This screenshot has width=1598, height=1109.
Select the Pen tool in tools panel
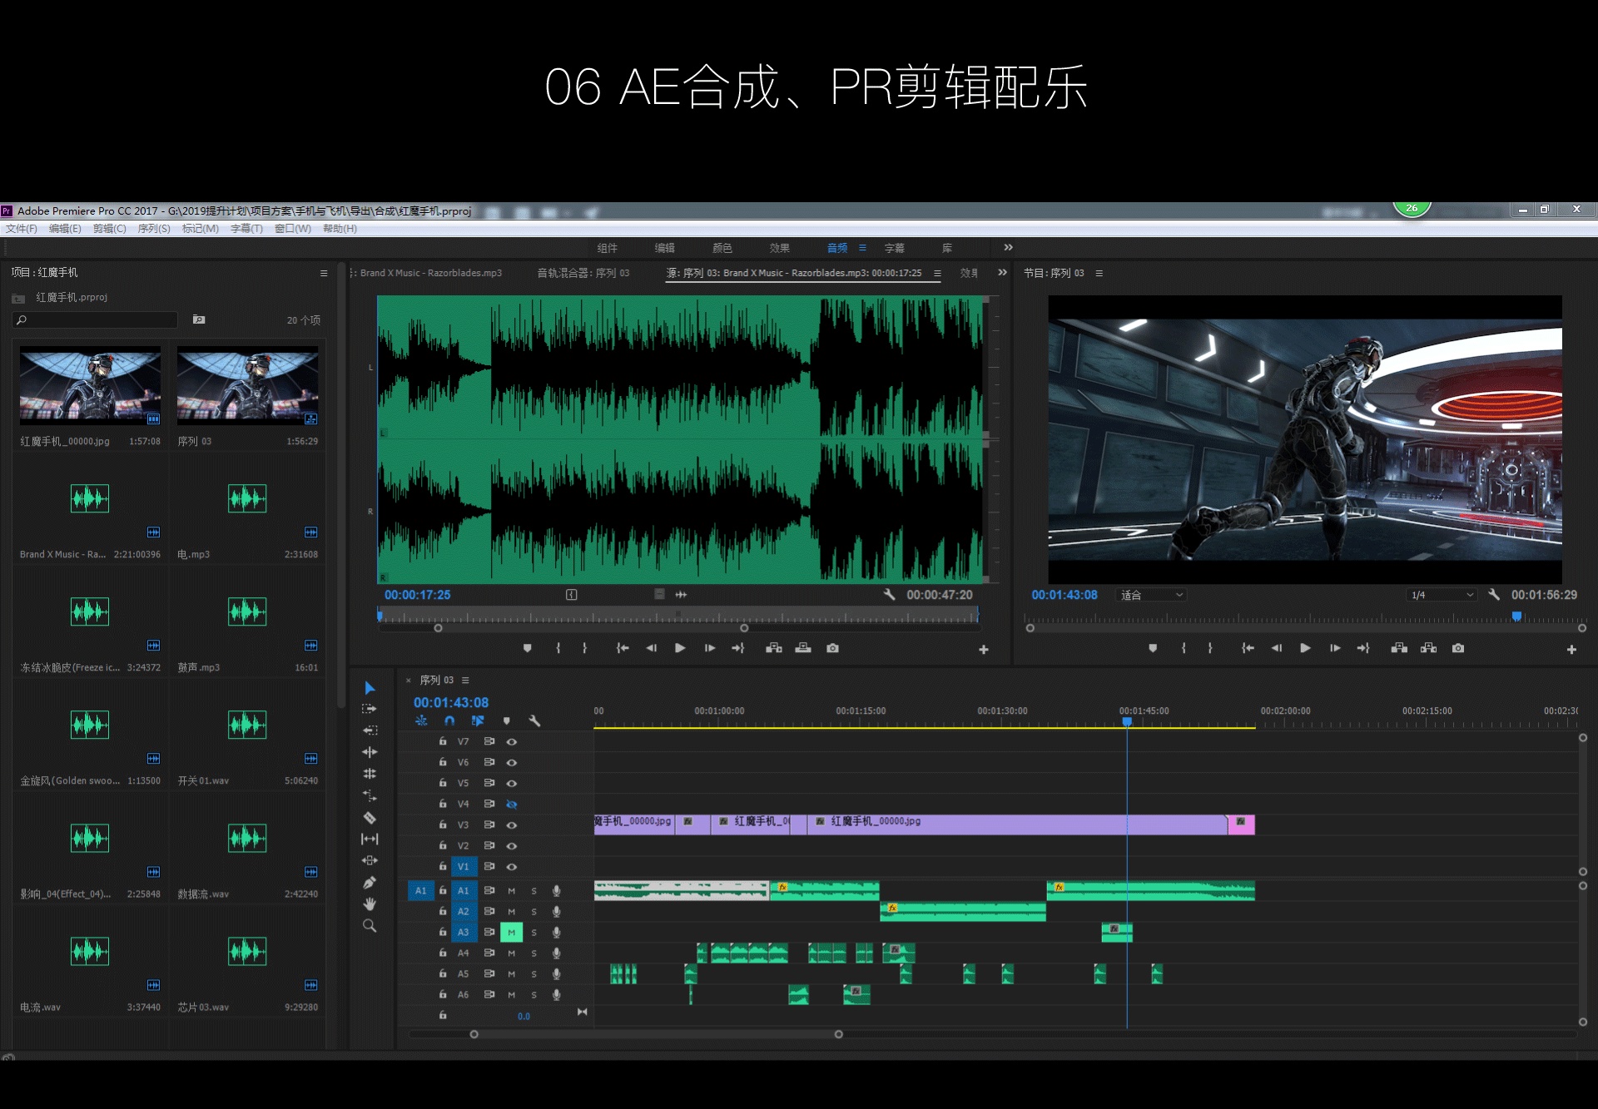click(x=370, y=883)
